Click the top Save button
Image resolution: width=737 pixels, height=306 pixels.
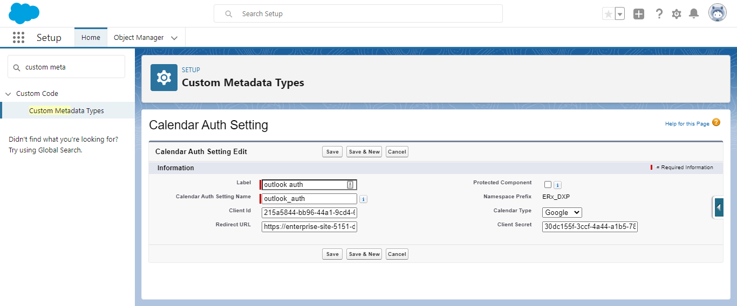[x=332, y=152]
